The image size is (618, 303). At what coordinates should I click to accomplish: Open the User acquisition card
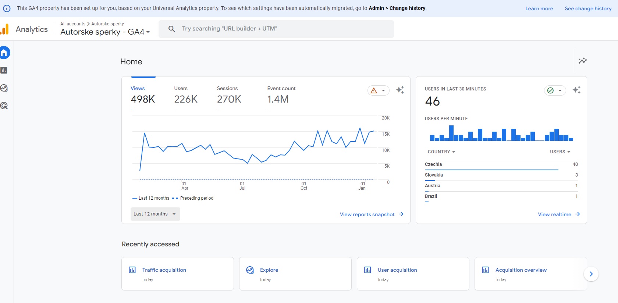pos(413,274)
